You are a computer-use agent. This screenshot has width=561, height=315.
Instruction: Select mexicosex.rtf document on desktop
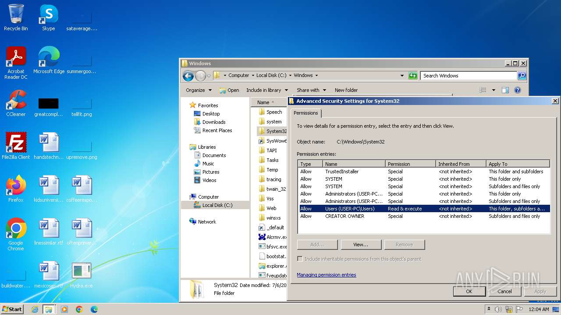coord(49,275)
